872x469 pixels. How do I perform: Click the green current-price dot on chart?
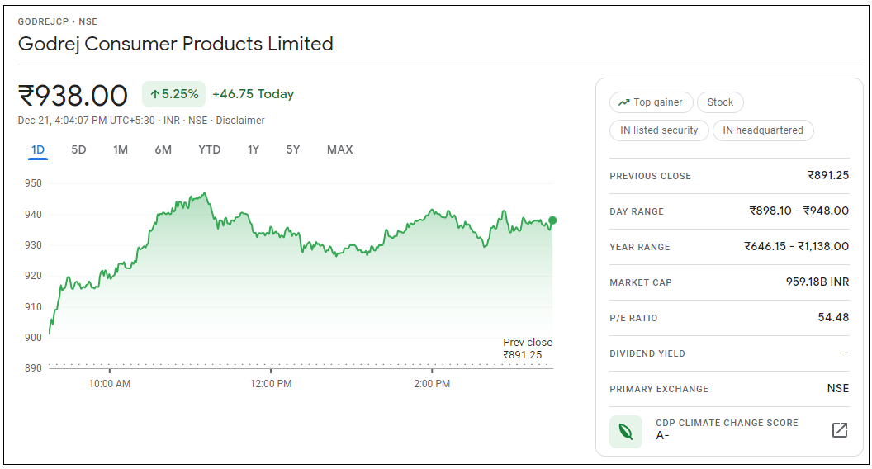point(552,220)
